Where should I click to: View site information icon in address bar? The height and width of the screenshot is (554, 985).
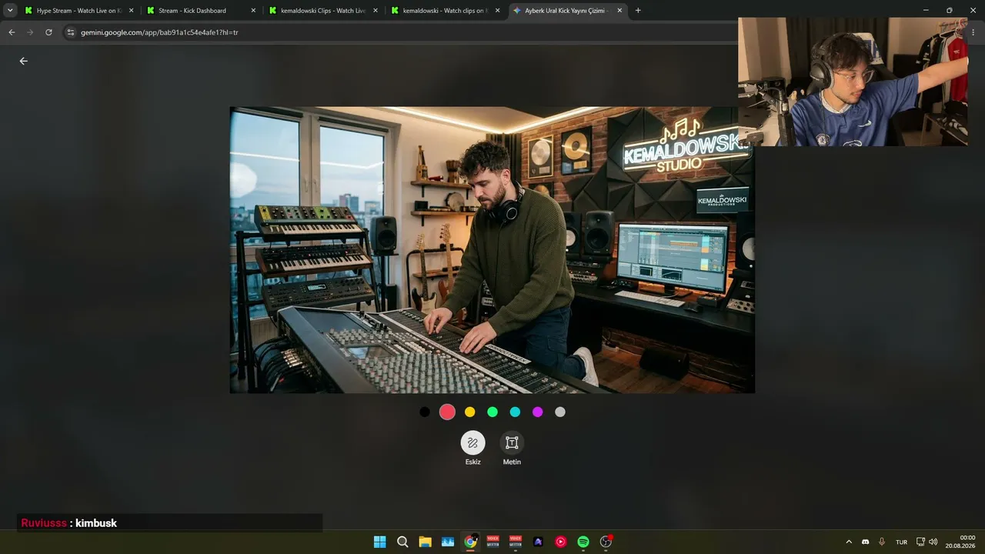[70, 32]
